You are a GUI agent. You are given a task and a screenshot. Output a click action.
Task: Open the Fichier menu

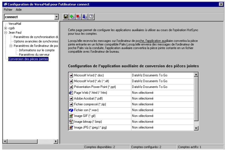click(x=8, y=10)
